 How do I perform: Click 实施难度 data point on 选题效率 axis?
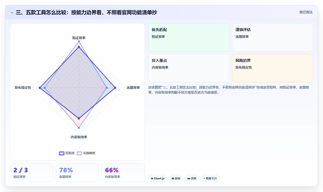107,88
